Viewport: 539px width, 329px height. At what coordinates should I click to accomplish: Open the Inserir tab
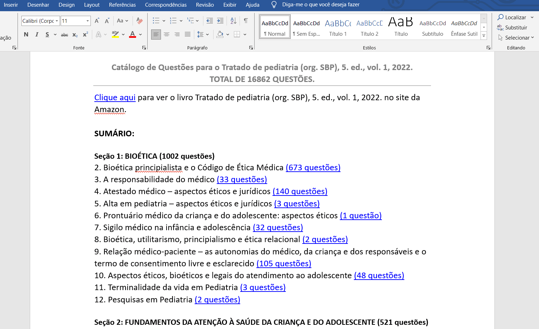tap(11, 5)
